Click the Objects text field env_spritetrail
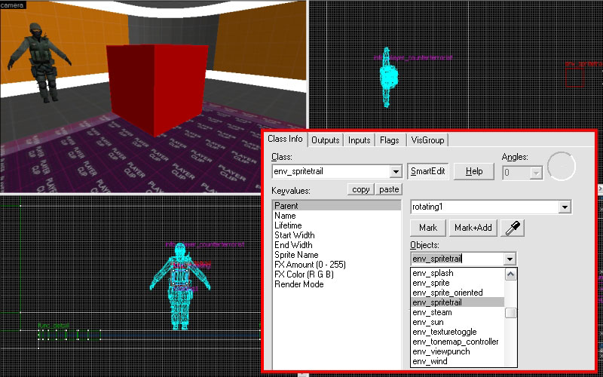603x377 pixels. click(x=458, y=259)
